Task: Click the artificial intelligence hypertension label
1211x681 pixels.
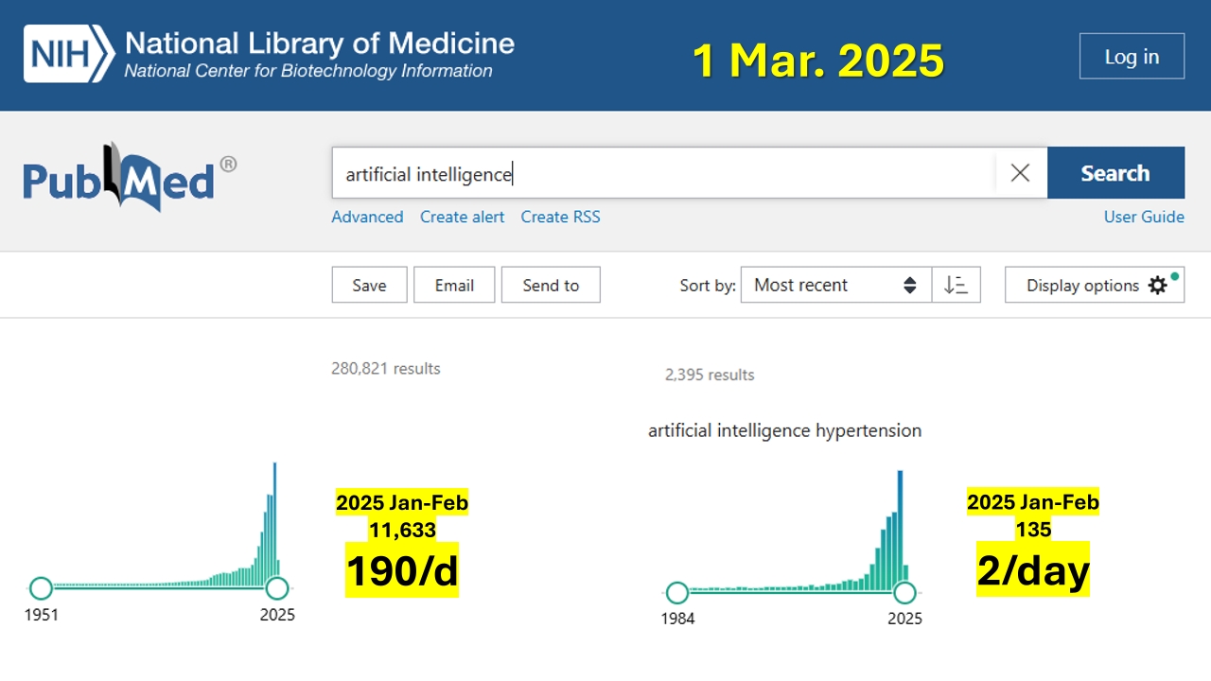Action: (784, 430)
